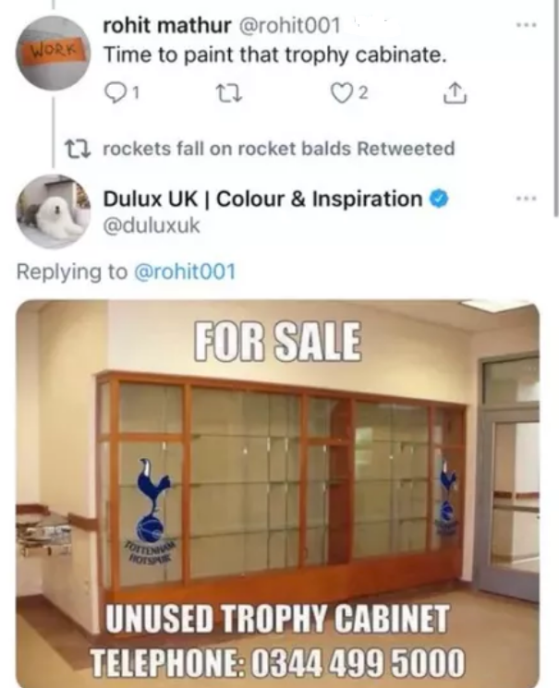Open 'rockets fall on rocket balds Retweeted' label
The height and width of the screenshot is (688, 559).
(x=279, y=149)
